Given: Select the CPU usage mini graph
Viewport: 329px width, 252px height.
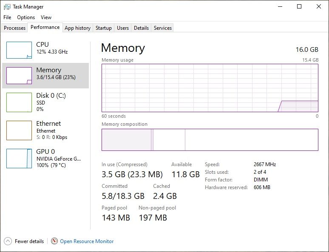Looking at the screenshot, I should tap(19, 50).
